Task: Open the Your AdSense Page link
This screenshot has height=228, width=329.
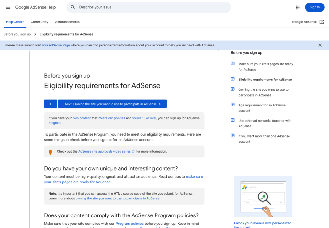Action: coord(56,45)
